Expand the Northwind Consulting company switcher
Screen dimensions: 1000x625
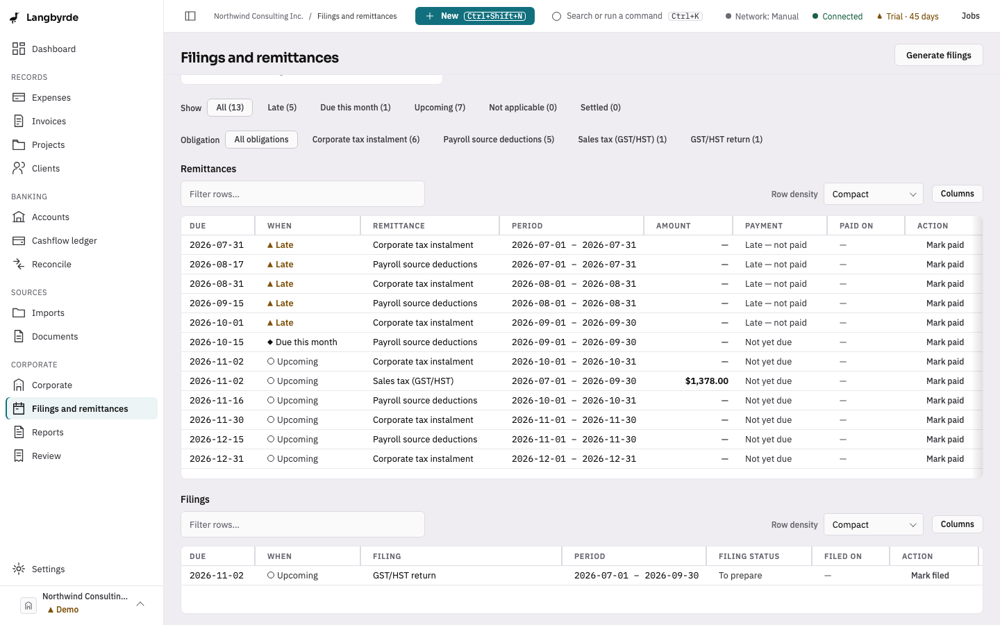coord(82,603)
